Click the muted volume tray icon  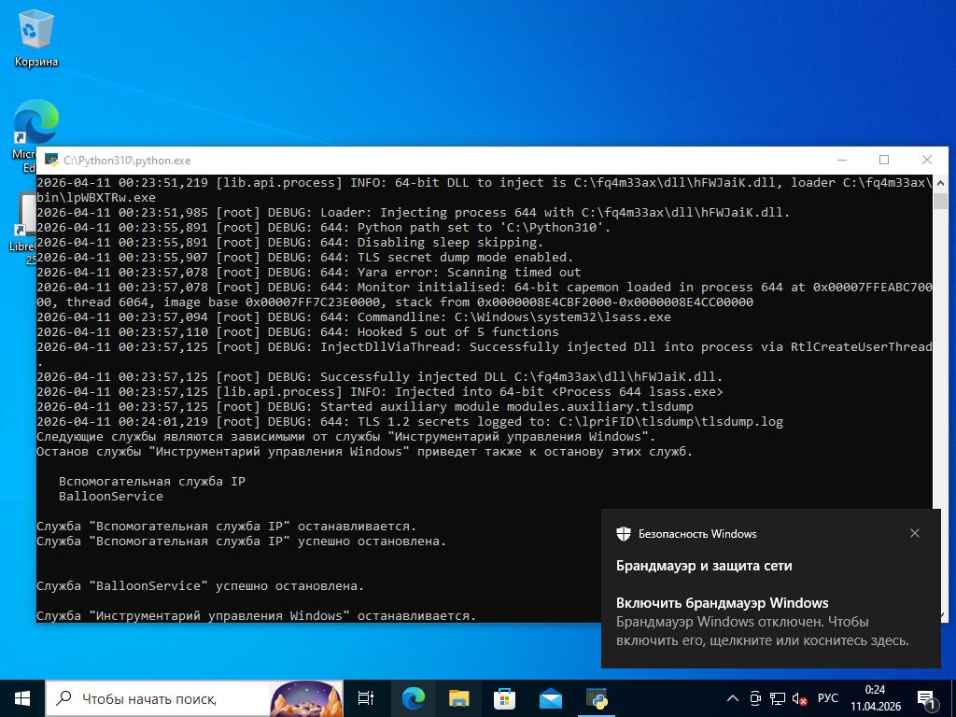800,698
